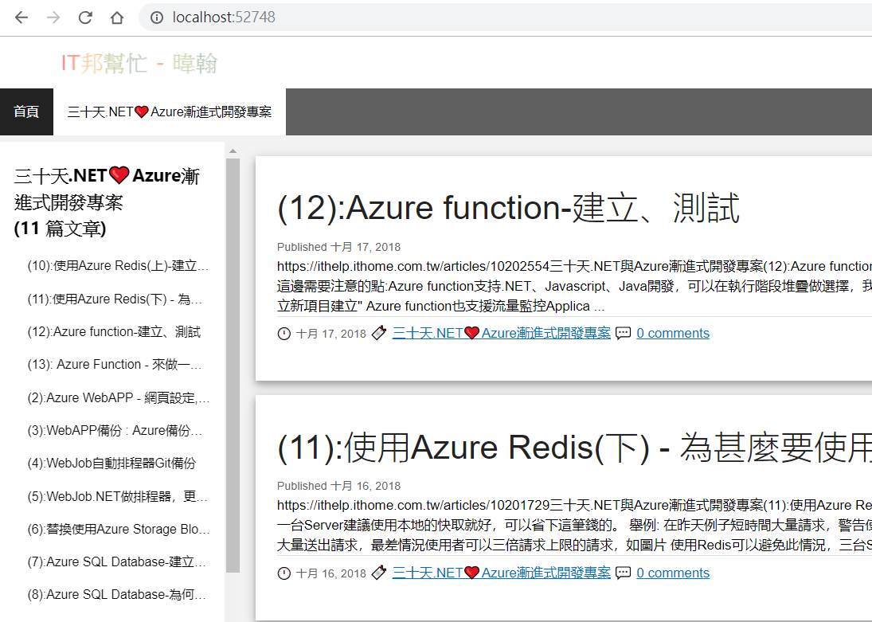
Task: Click the (11) post excerpt starting https://ithelp.ithome.com.tw/articles/10201729
Action: coord(574,526)
